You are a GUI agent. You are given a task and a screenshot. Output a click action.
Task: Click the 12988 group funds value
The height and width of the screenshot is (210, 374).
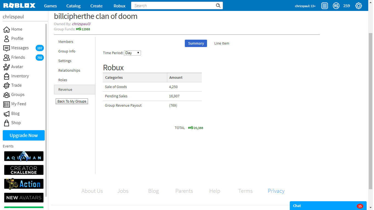click(86, 29)
